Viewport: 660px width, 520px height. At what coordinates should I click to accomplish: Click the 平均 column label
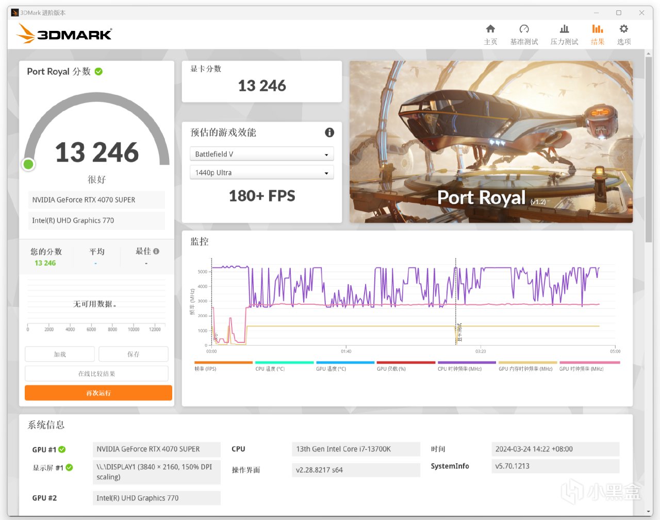pos(97,251)
